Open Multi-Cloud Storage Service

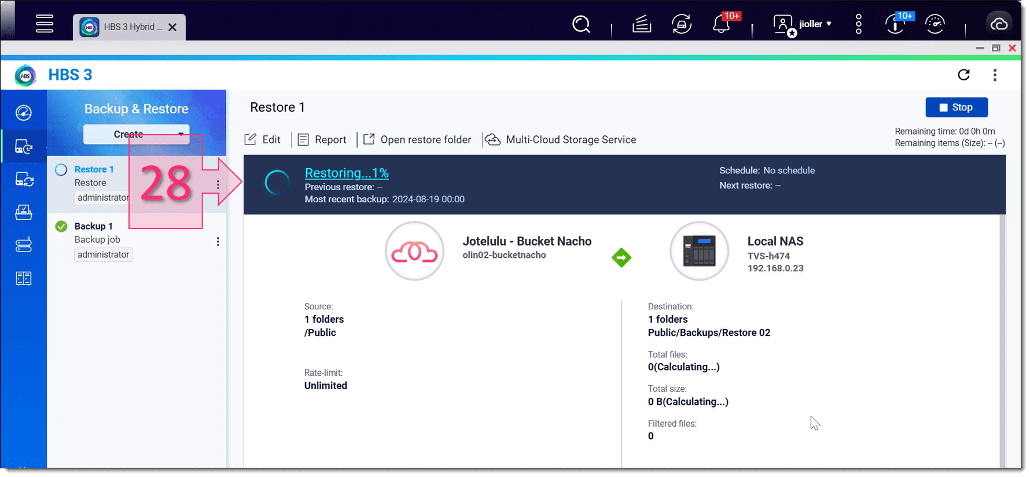[561, 139]
